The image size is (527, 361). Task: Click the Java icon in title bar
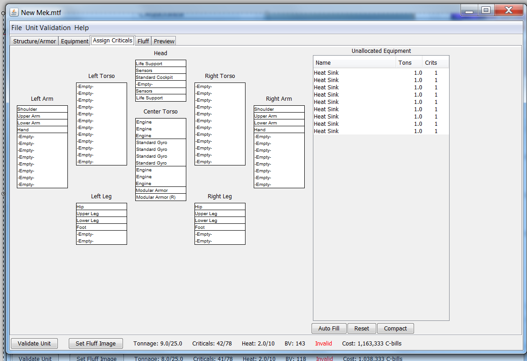tap(15, 12)
